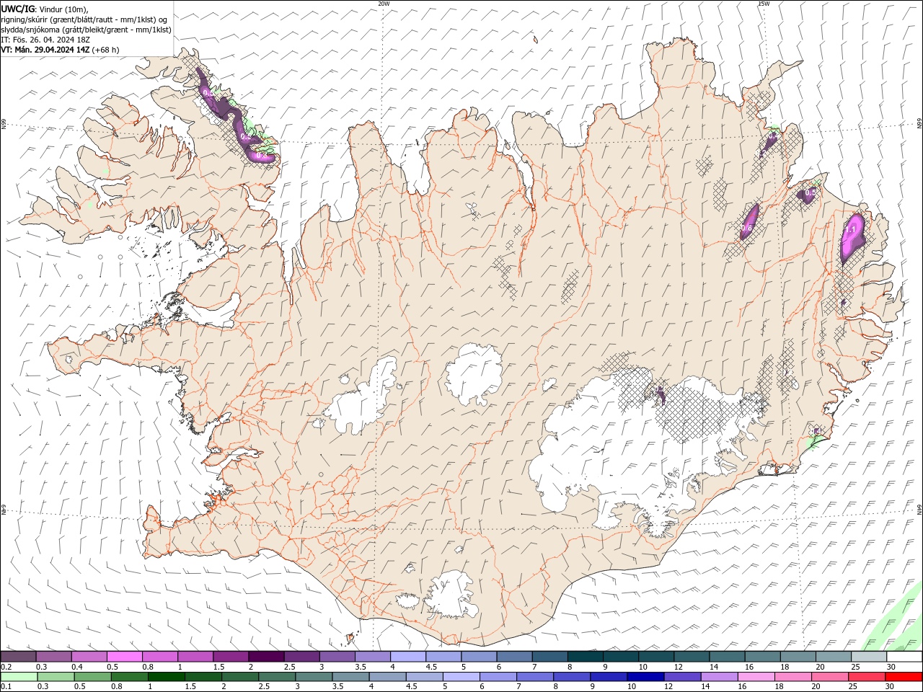This screenshot has height=692, width=923.
Task: Click the purple-blue 12 rain-scale swatch
Action: pos(682,677)
